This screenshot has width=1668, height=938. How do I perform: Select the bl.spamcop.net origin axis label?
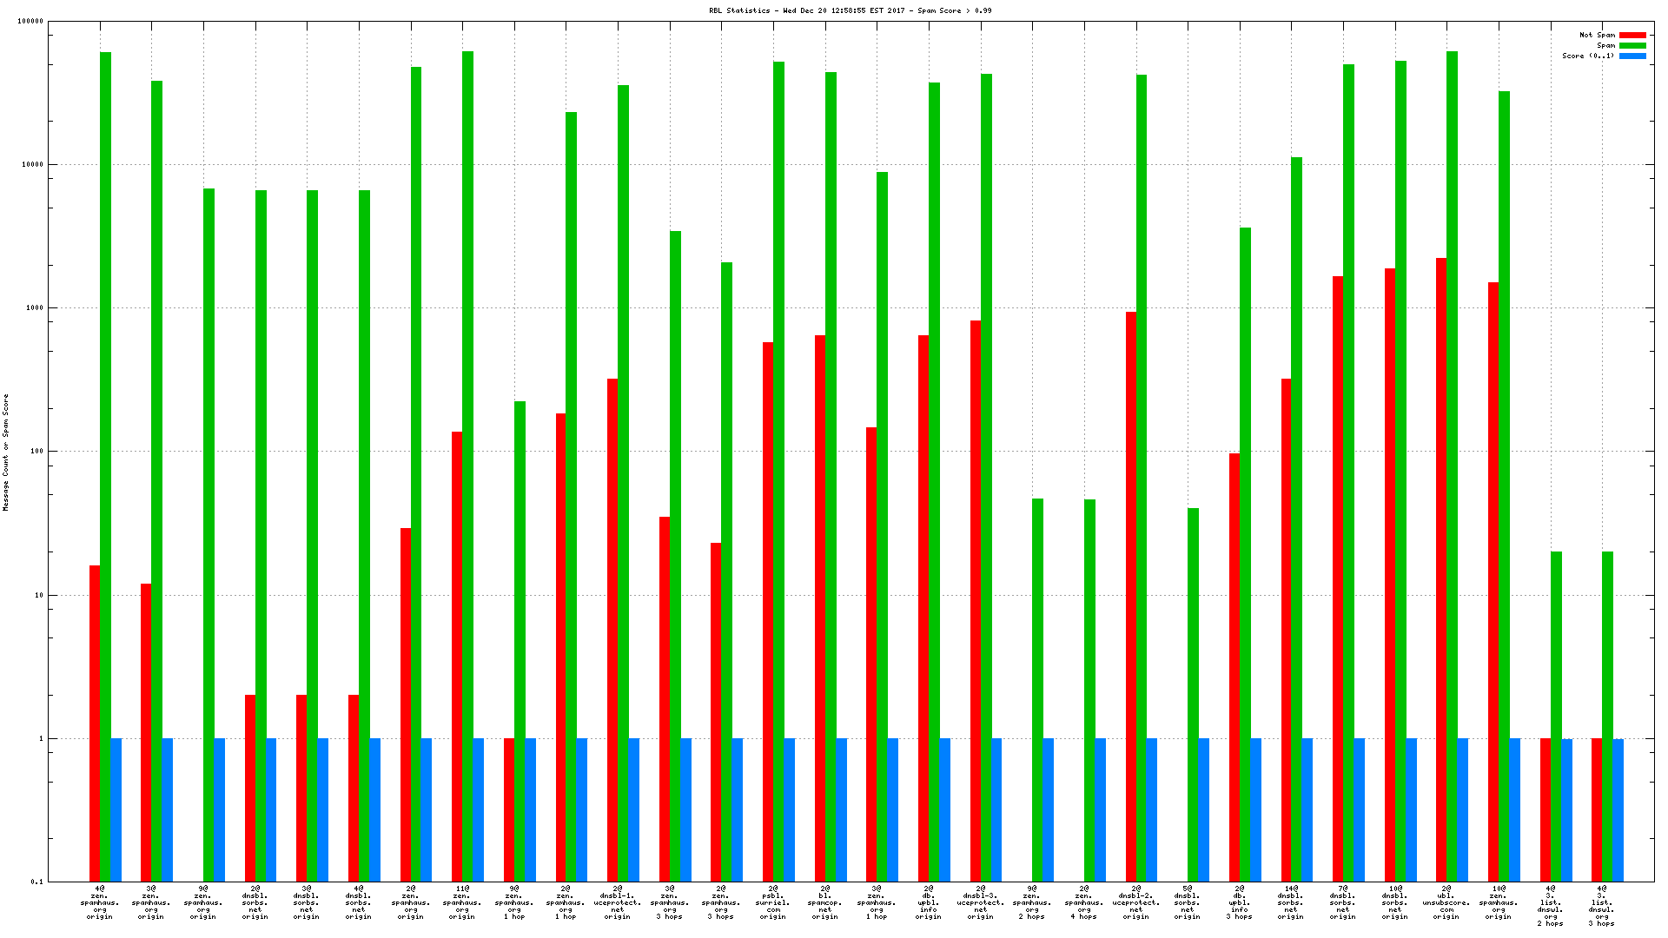(x=824, y=902)
